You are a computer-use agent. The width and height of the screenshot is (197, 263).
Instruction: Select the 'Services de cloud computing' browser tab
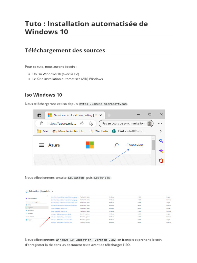[x=75, y=115]
